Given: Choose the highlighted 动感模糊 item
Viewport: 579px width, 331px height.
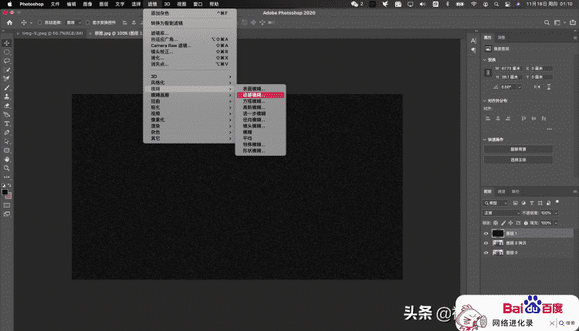Looking at the screenshot, I should (260, 95).
